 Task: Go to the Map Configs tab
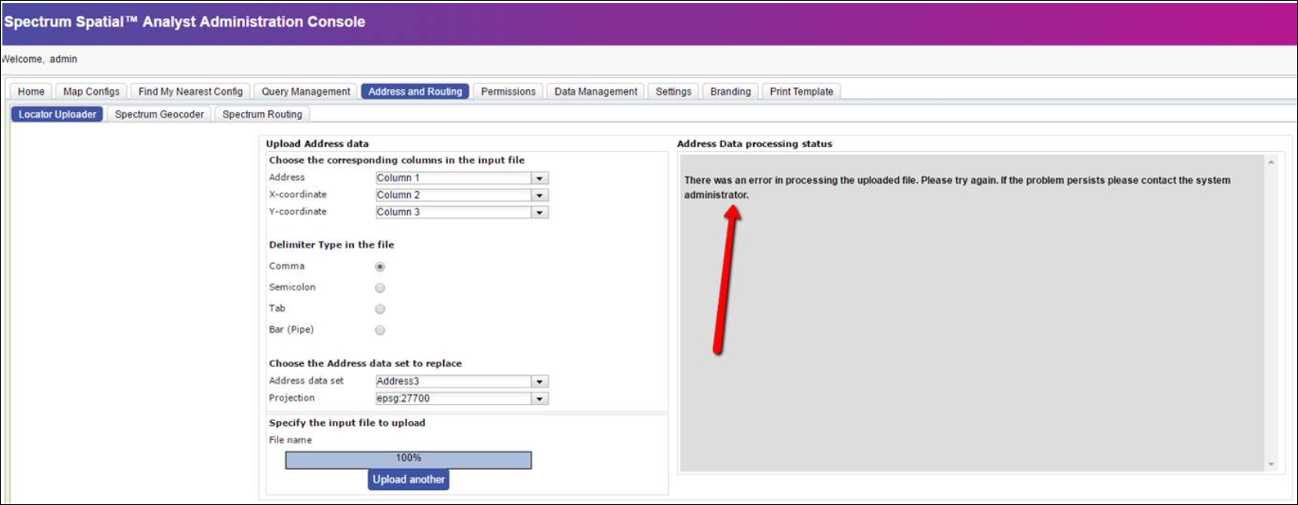pos(92,92)
